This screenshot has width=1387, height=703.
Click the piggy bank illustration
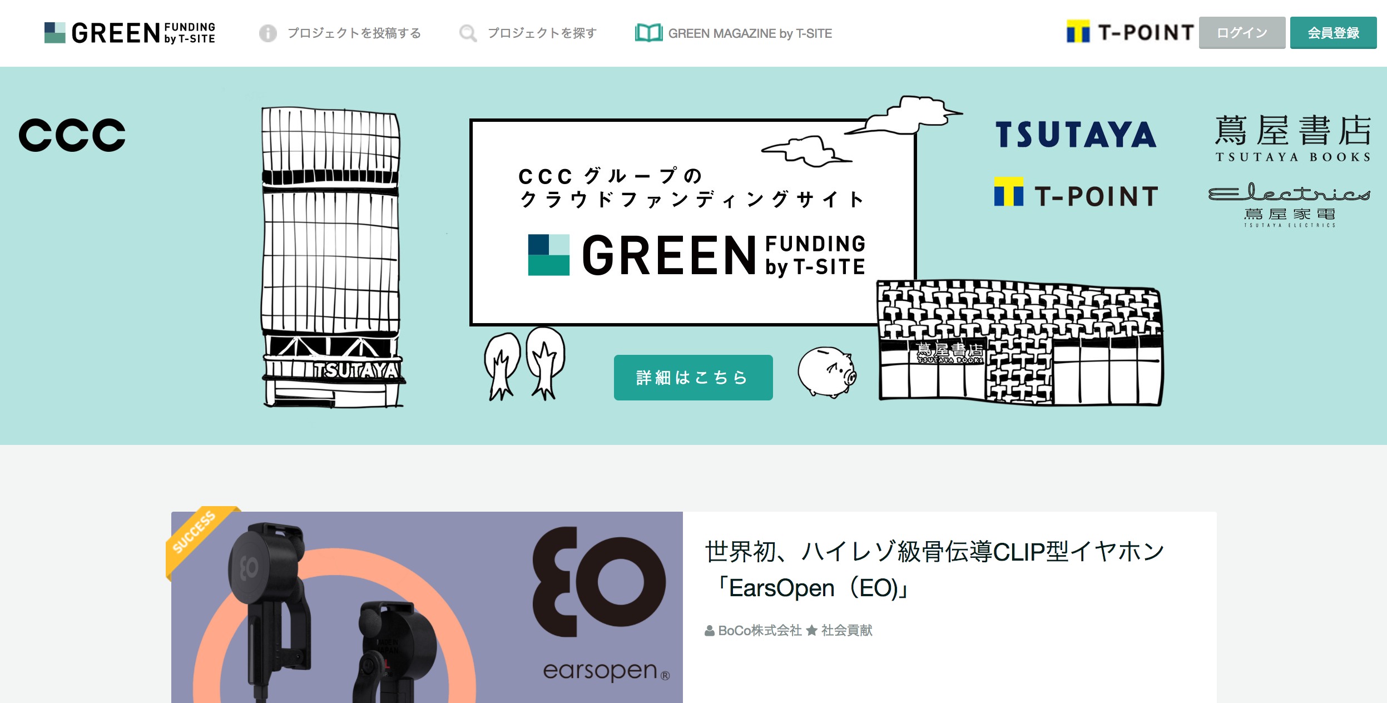tap(828, 372)
